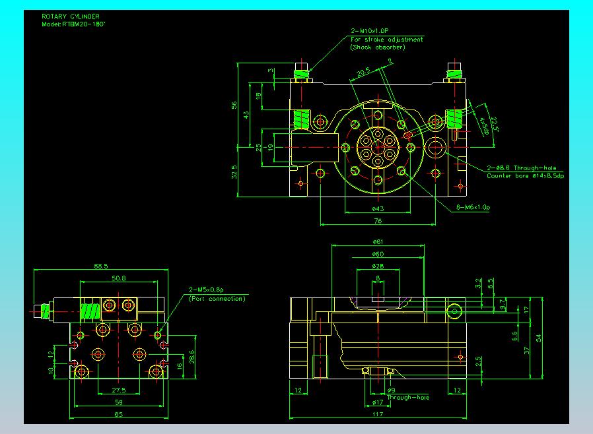Click 'Through-hole' note below ø9

(x=408, y=397)
